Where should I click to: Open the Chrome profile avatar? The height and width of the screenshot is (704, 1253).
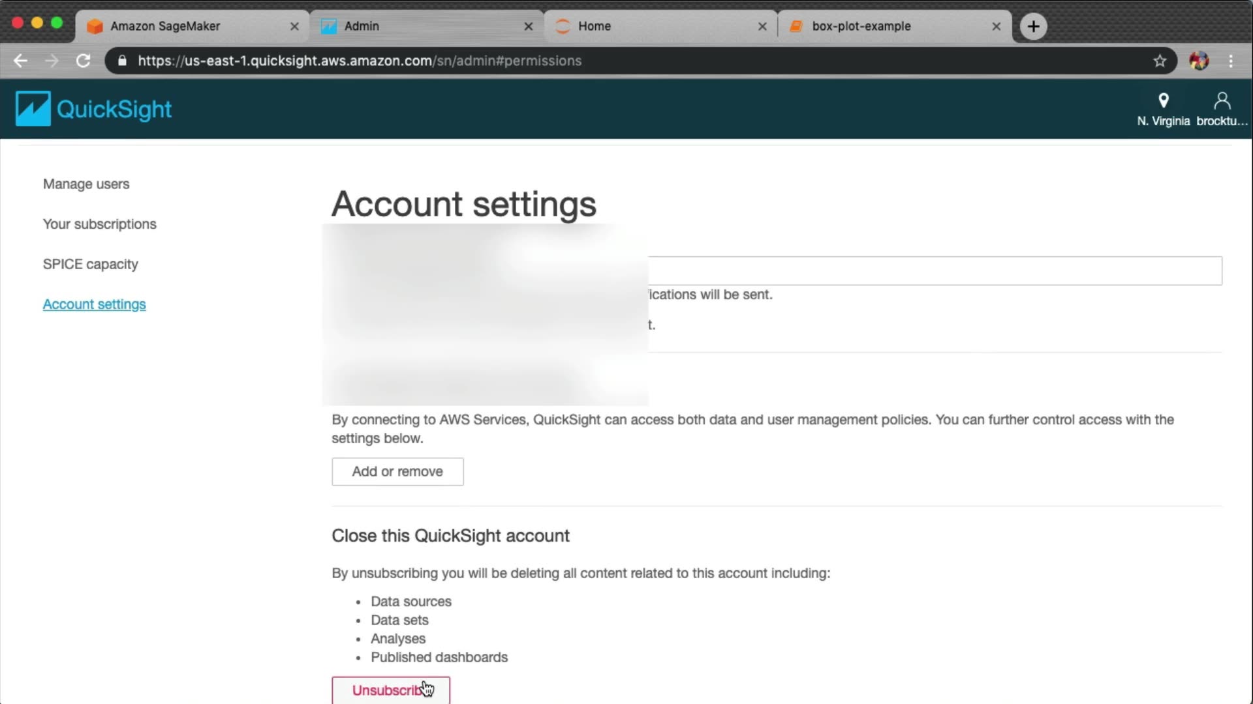pyautogui.click(x=1199, y=61)
